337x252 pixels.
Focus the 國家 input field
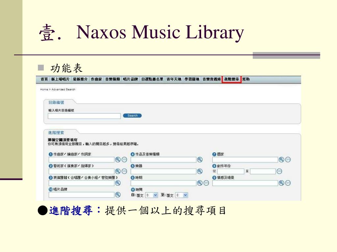pyautogui.click(x=245, y=160)
